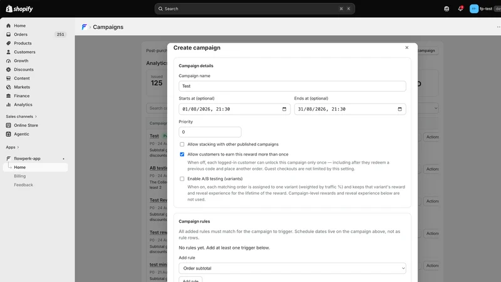
Task: Click the Markets globe icon
Action: pyautogui.click(x=8, y=87)
